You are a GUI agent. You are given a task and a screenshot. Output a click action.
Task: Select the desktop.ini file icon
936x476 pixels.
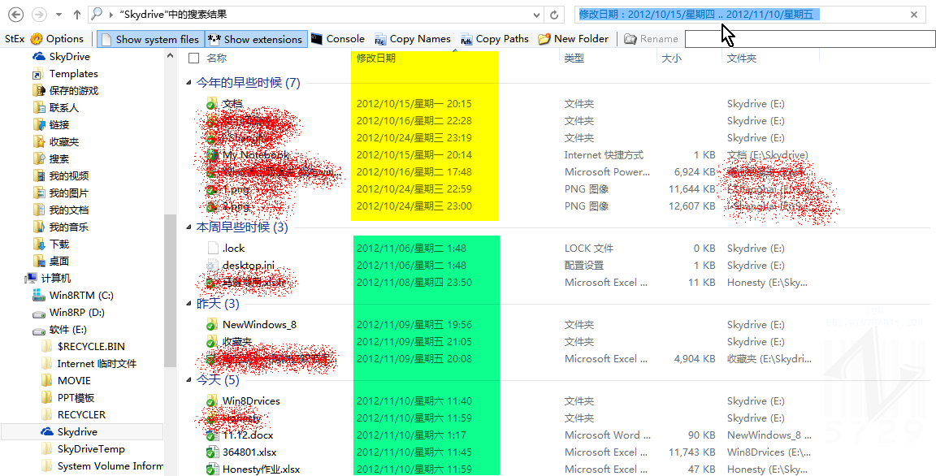(x=212, y=266)
